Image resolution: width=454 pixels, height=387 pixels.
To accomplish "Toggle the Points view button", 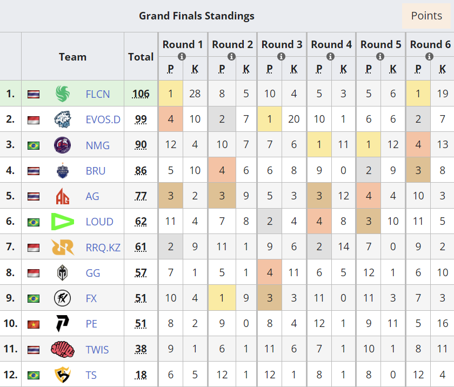I will (426, 16).
